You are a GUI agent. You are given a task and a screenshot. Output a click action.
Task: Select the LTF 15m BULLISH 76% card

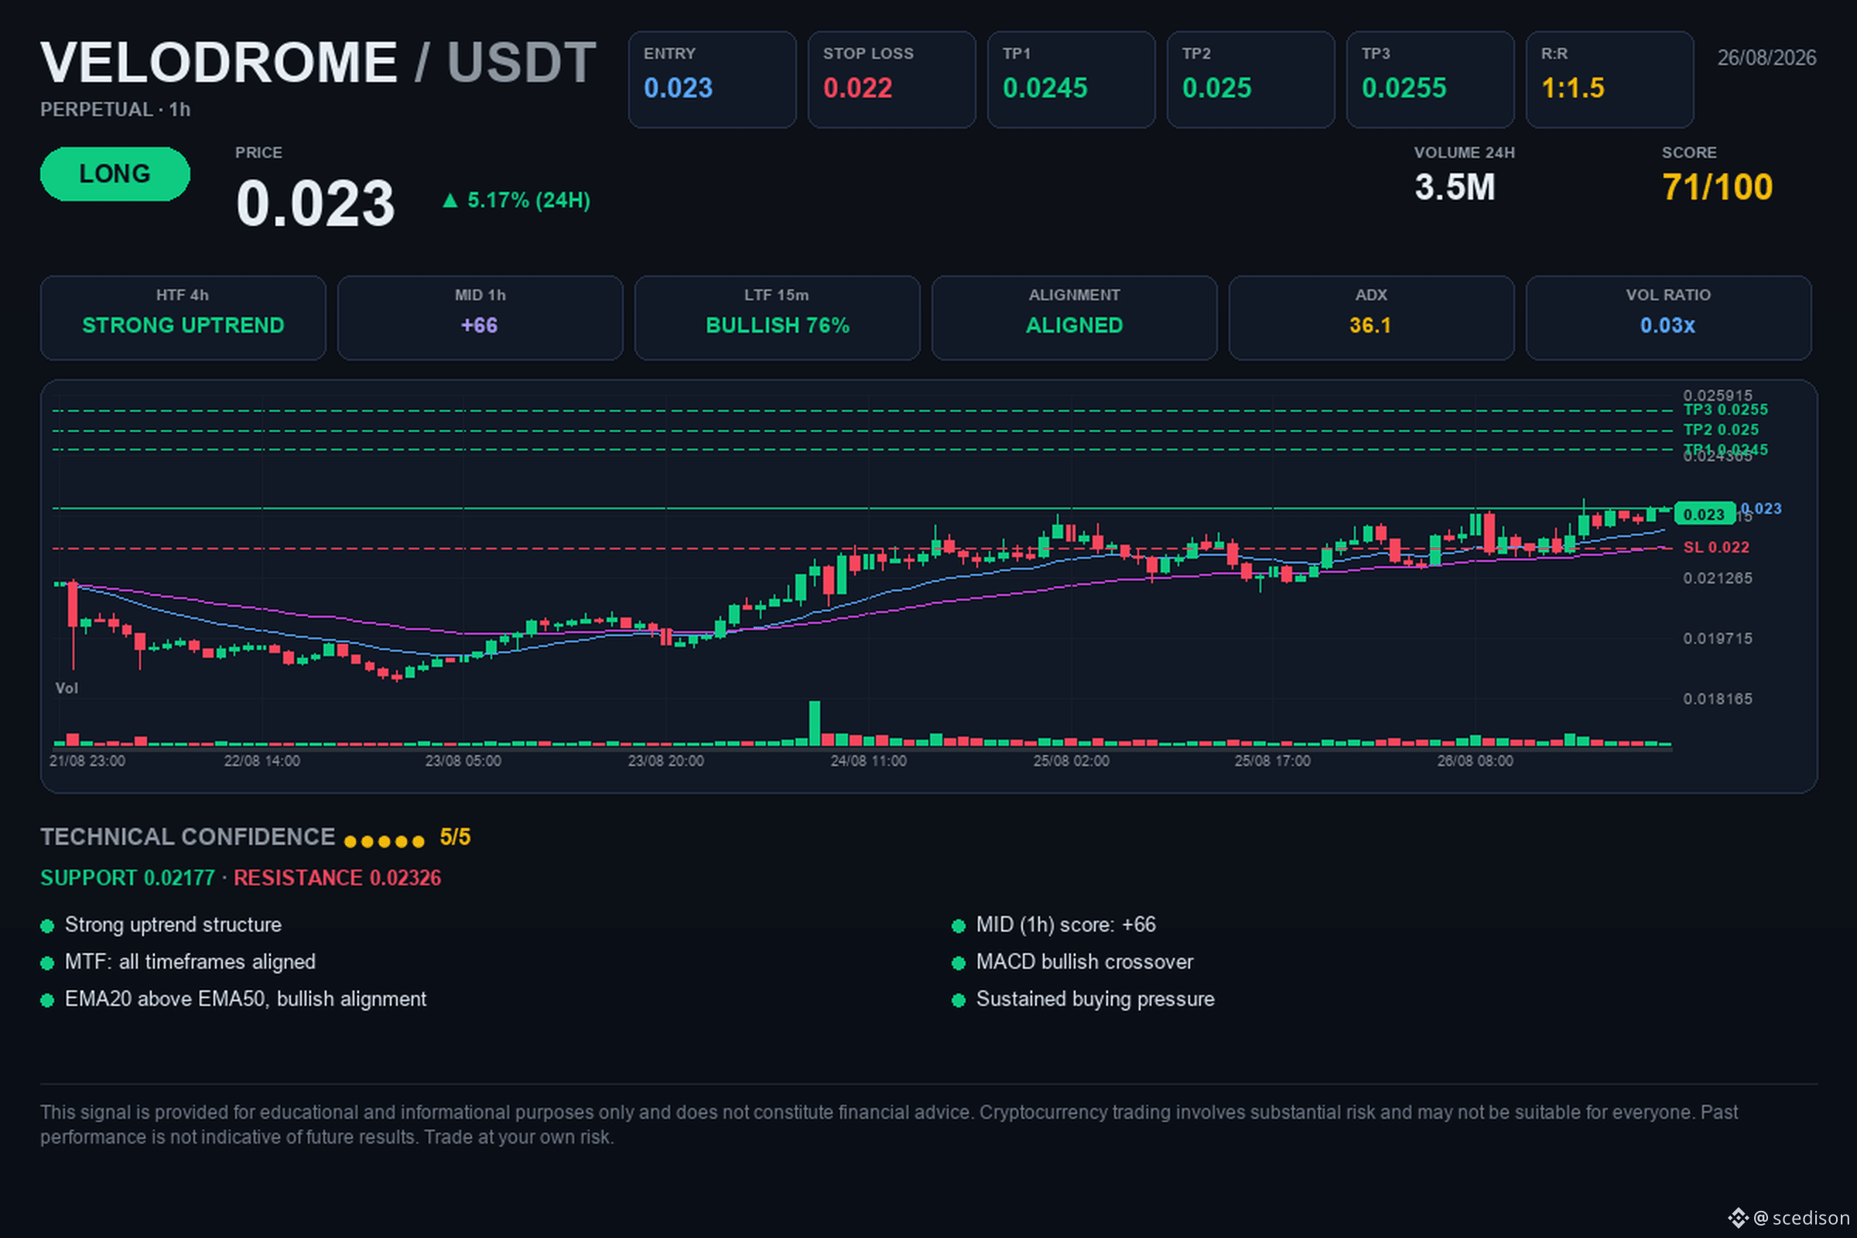point(777,317)
